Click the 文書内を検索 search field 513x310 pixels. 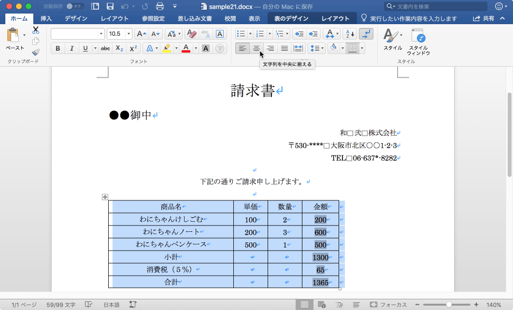(x=436, y=6)
